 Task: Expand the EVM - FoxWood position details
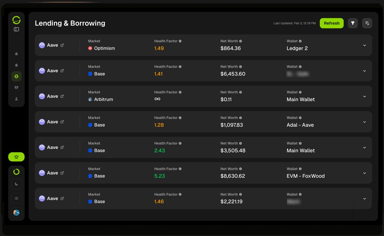pos(364,173)
